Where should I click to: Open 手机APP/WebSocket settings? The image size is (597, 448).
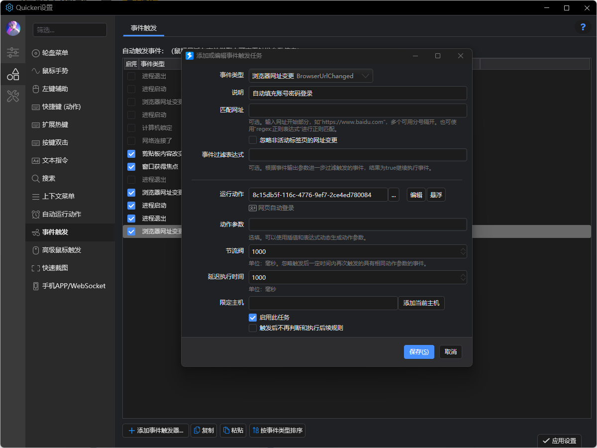(70, 286)
